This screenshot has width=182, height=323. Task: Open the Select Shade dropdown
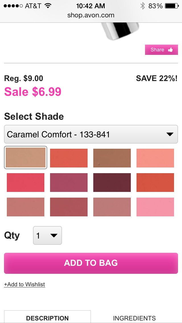[91, 134]
